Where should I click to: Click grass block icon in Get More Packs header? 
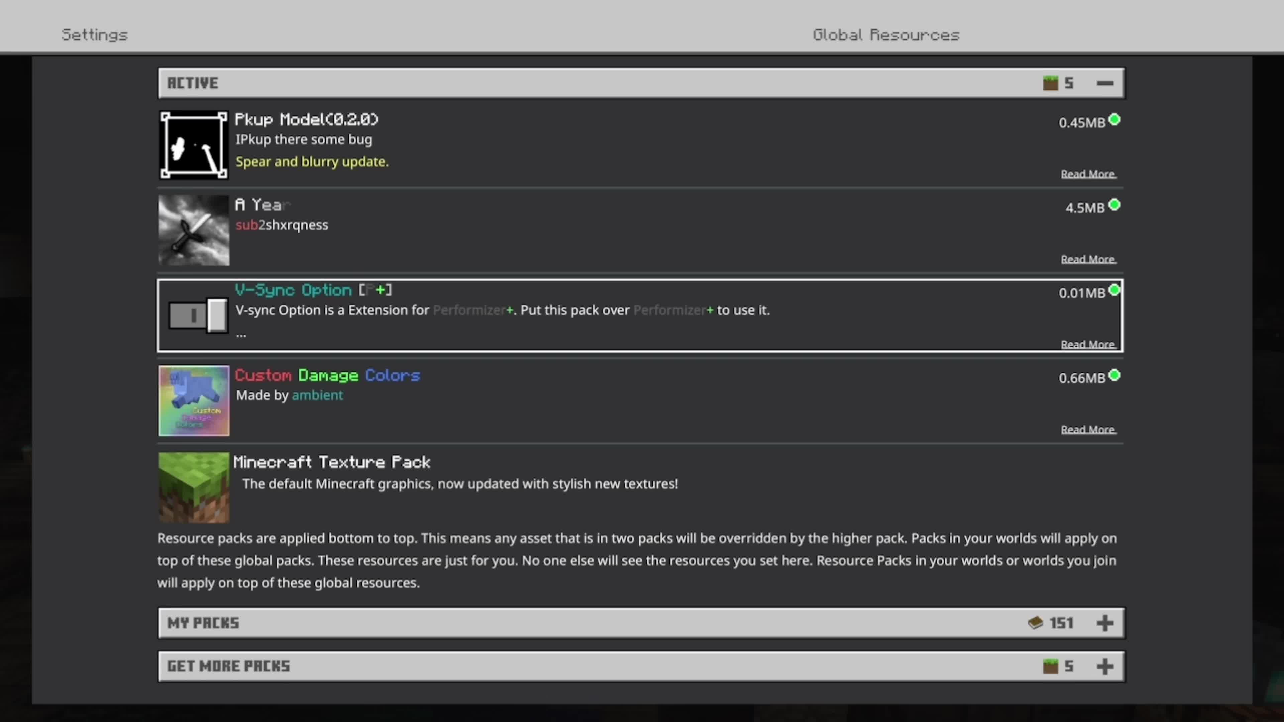tap(1050, 666)
